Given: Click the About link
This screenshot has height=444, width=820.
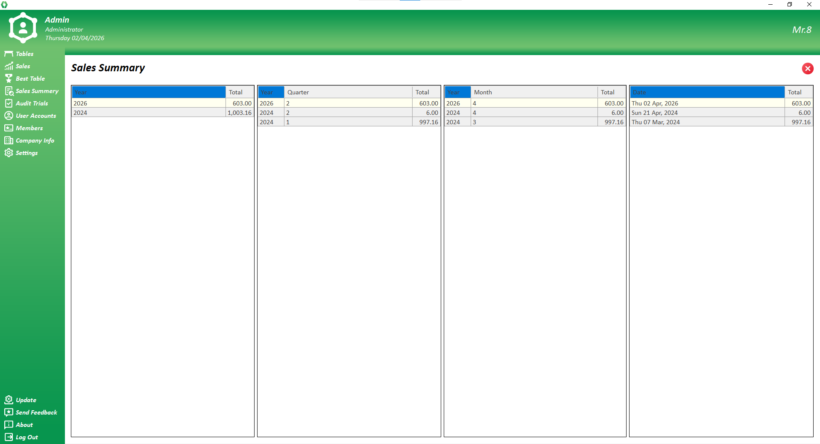Looking at the screenshot, I should pyautogui.click(x=24, y=425).
